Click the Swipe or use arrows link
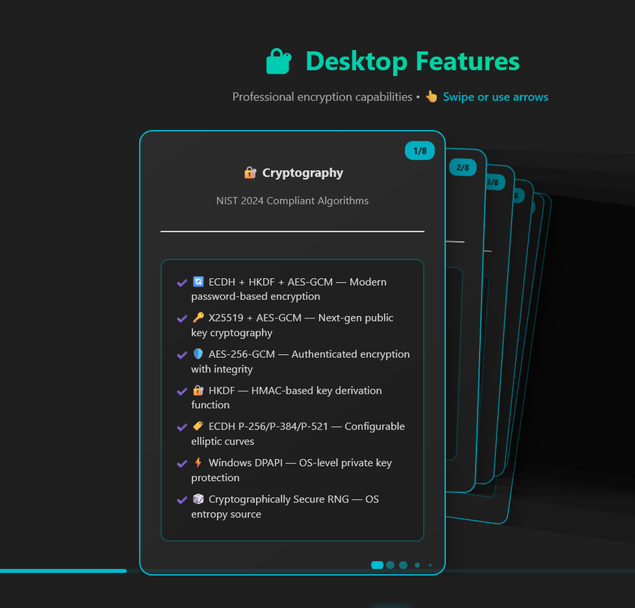Screen dimensions: 635x608 [x=495, y=97]
